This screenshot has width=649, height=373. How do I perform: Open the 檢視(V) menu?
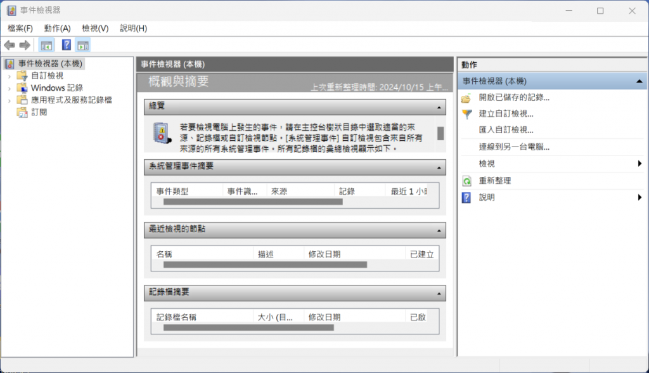coord(95,28)
